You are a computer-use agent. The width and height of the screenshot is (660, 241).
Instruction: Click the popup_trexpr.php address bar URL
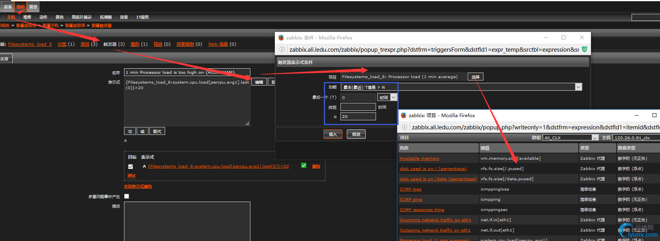tap(434, 50)
